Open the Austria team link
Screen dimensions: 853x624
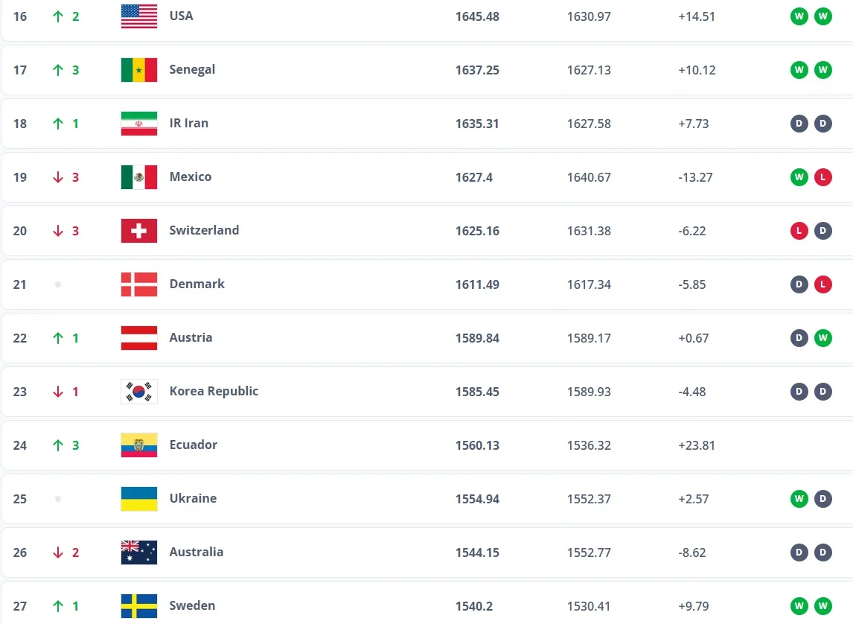(191, 337)
